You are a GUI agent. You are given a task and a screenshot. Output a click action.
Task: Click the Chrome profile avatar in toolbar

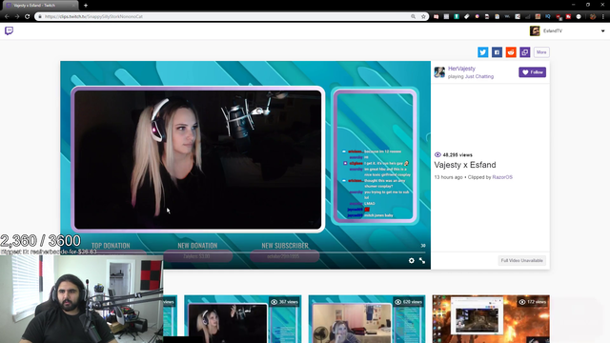[x=593, y=17]
